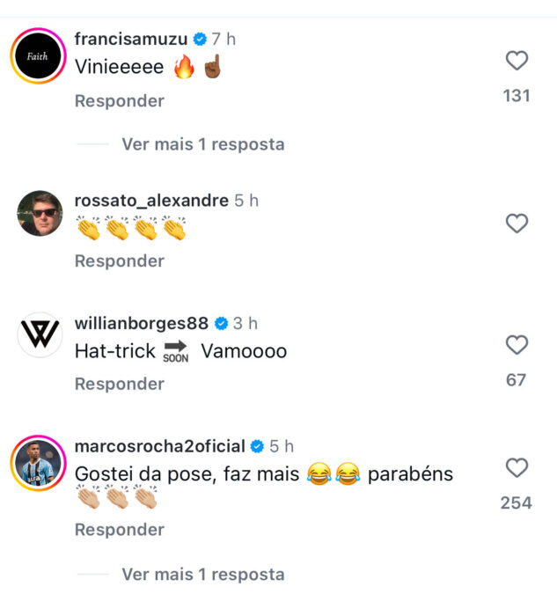Tap the heart on willianborges88's comment
557x594 pixels.
(x=517, y=345)
